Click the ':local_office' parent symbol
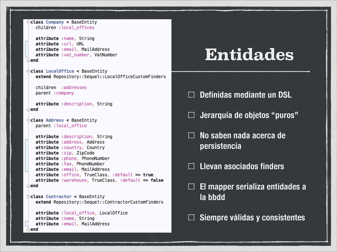This screenshot has height=252, width=337. 70,126
